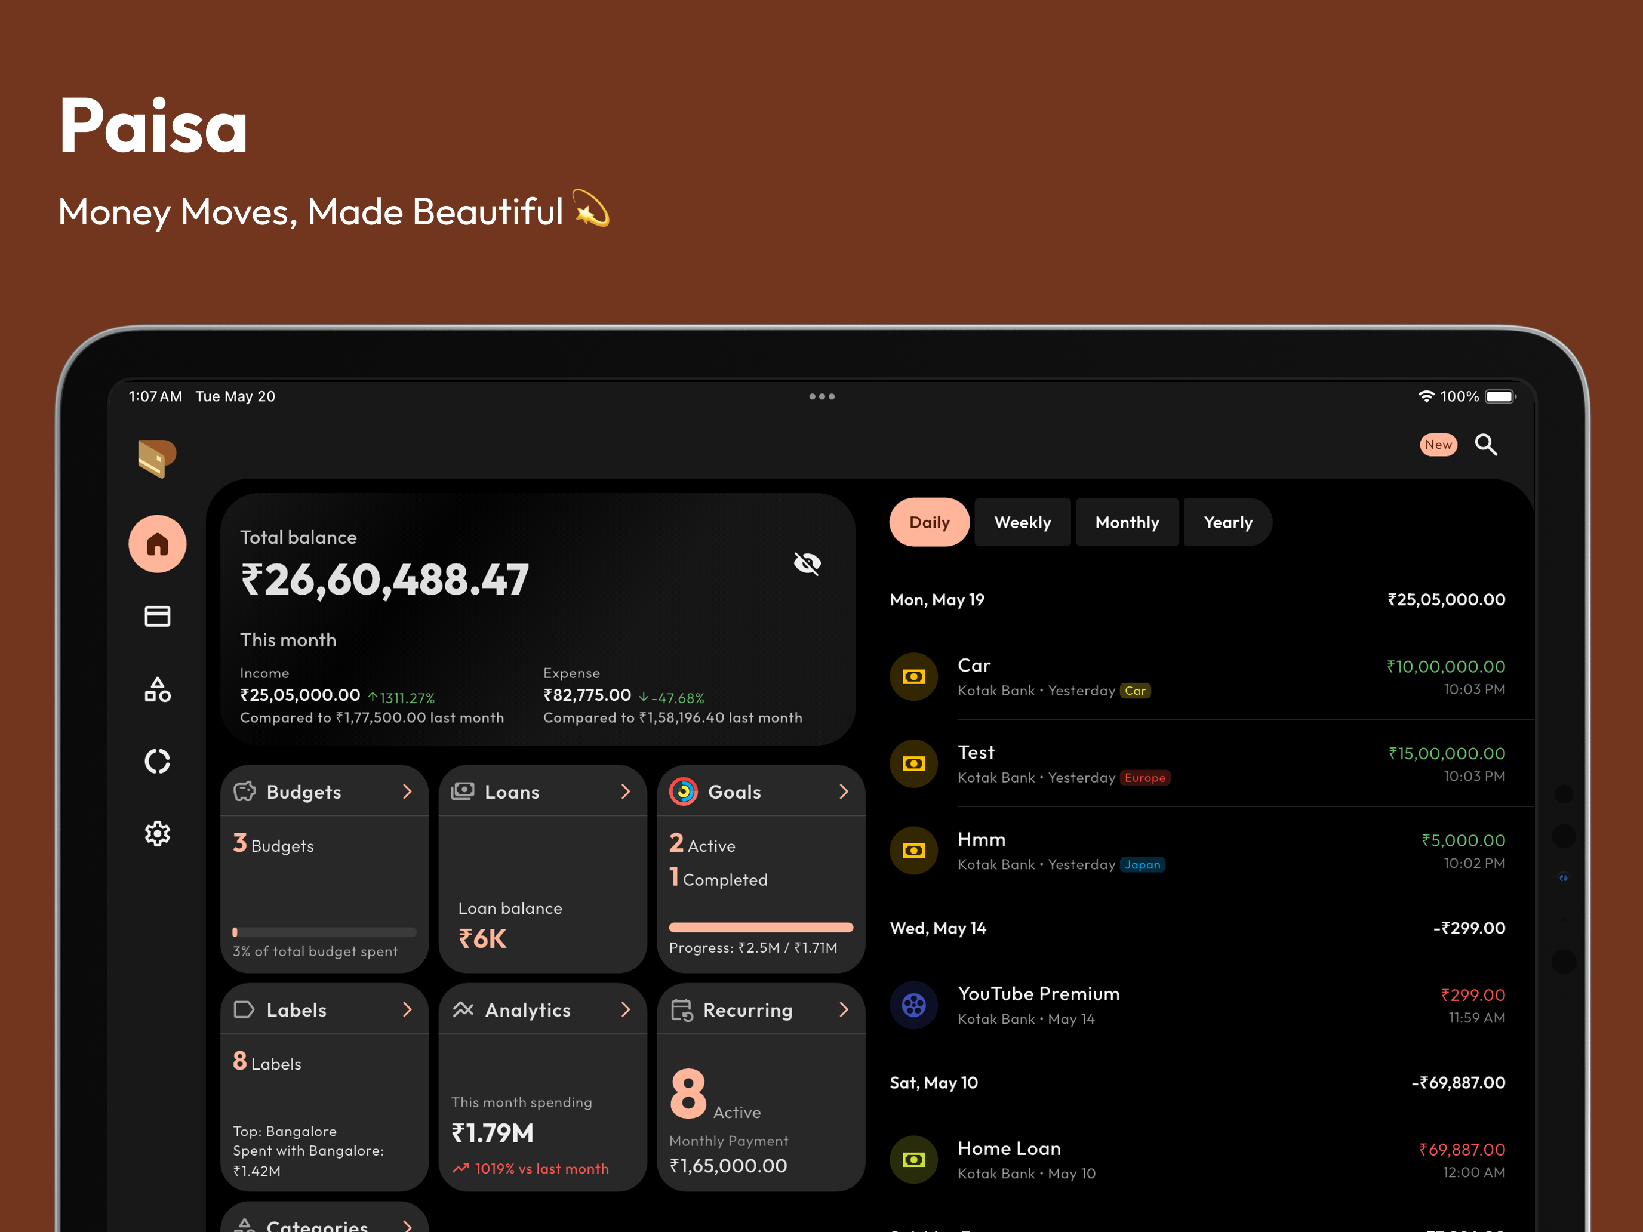Click the Mon, May 19 date header
1643x1232 pixels.
pos(937,599)
